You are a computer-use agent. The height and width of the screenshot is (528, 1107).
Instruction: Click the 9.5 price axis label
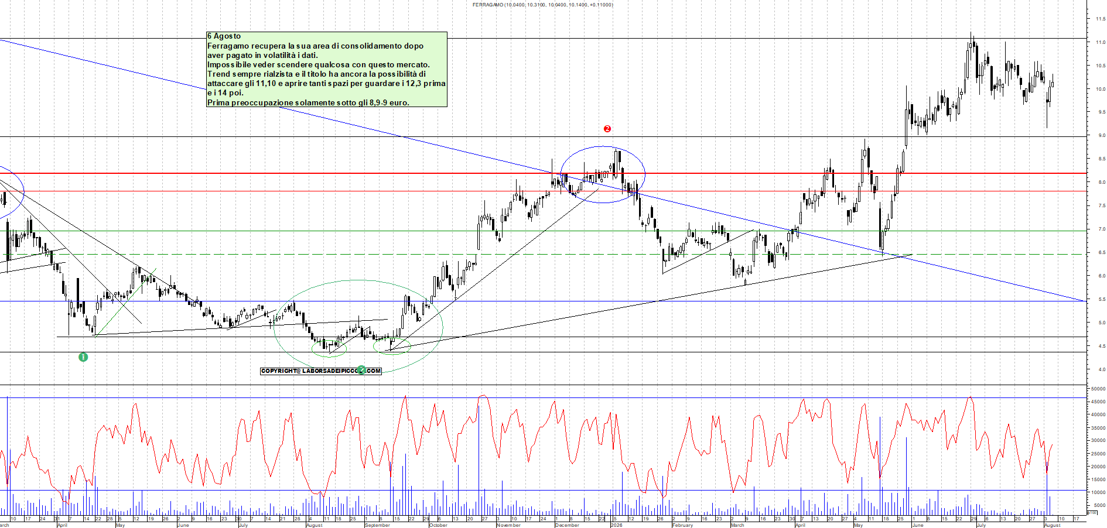pos(1102,112)
